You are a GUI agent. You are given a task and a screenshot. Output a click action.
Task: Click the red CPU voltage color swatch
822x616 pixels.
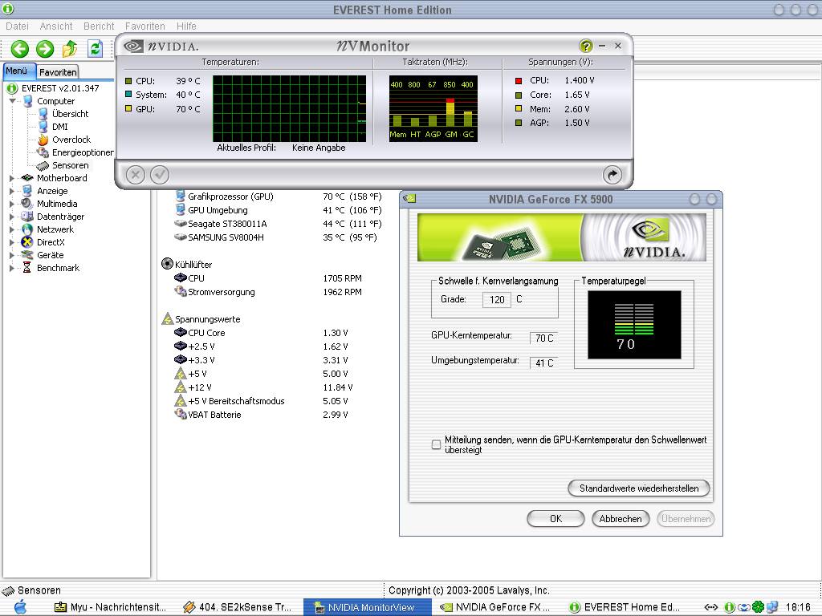519,81
